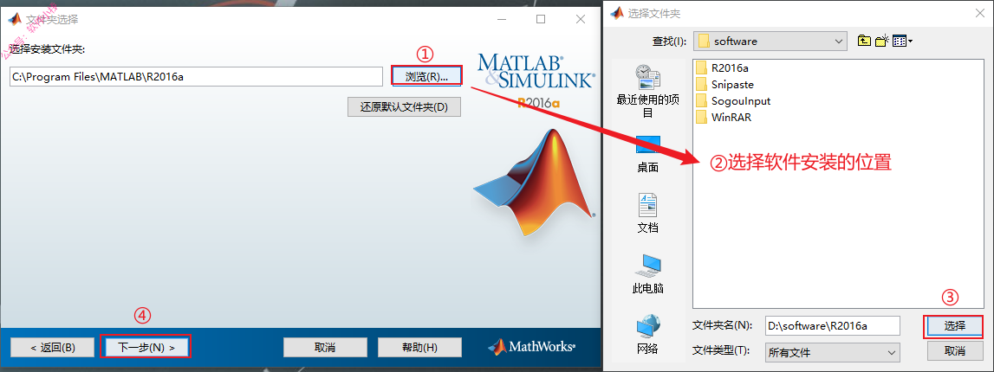Minimize the MATLAB installer window
Viewport: 994px width, 372px height.
(501, 19)
